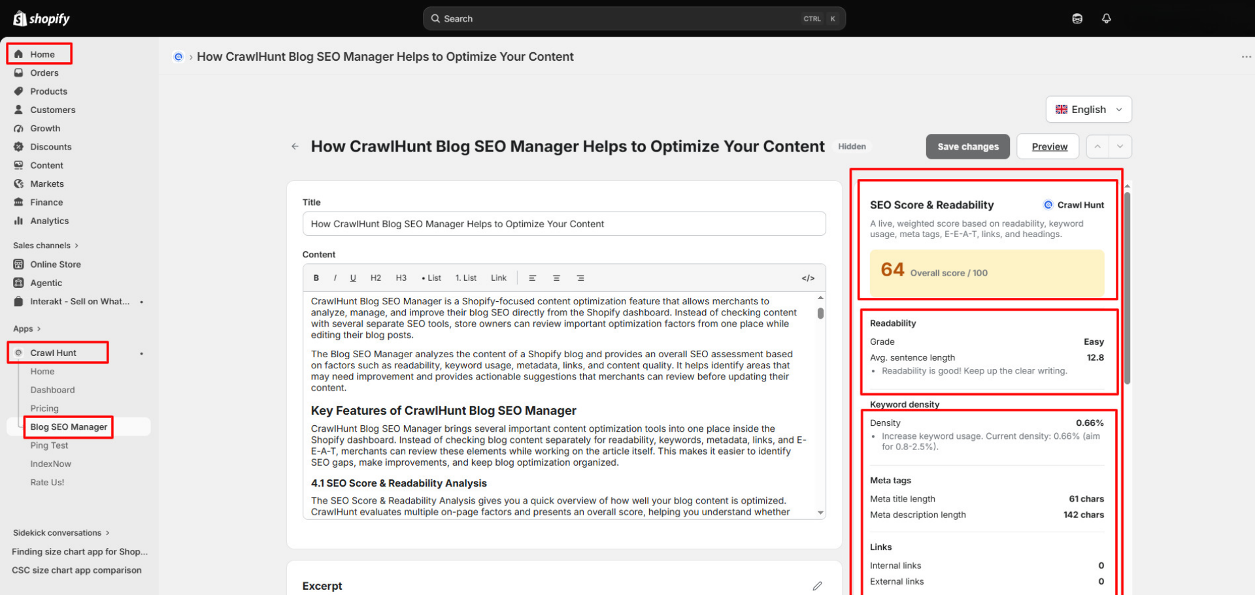
Task: Open Ping Test
Action: pyautogui.click(x=49, y=445)
